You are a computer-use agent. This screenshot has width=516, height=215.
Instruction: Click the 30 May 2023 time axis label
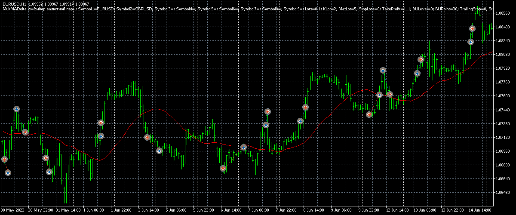(x=12, y=211)
